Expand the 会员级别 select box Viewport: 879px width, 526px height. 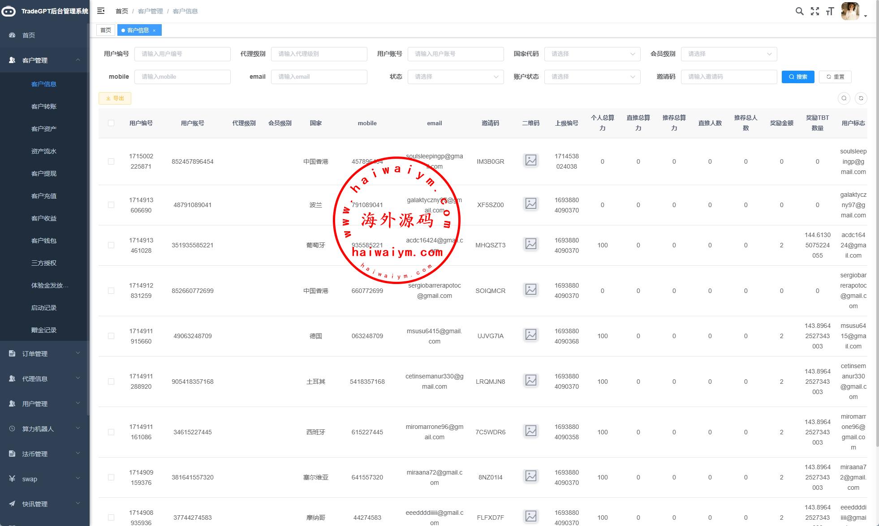pyautogui.click(x=728, y=54)
